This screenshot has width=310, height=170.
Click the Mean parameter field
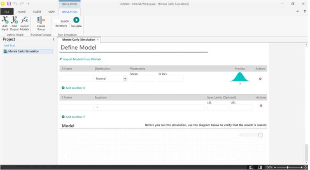[x=143, y=79]
